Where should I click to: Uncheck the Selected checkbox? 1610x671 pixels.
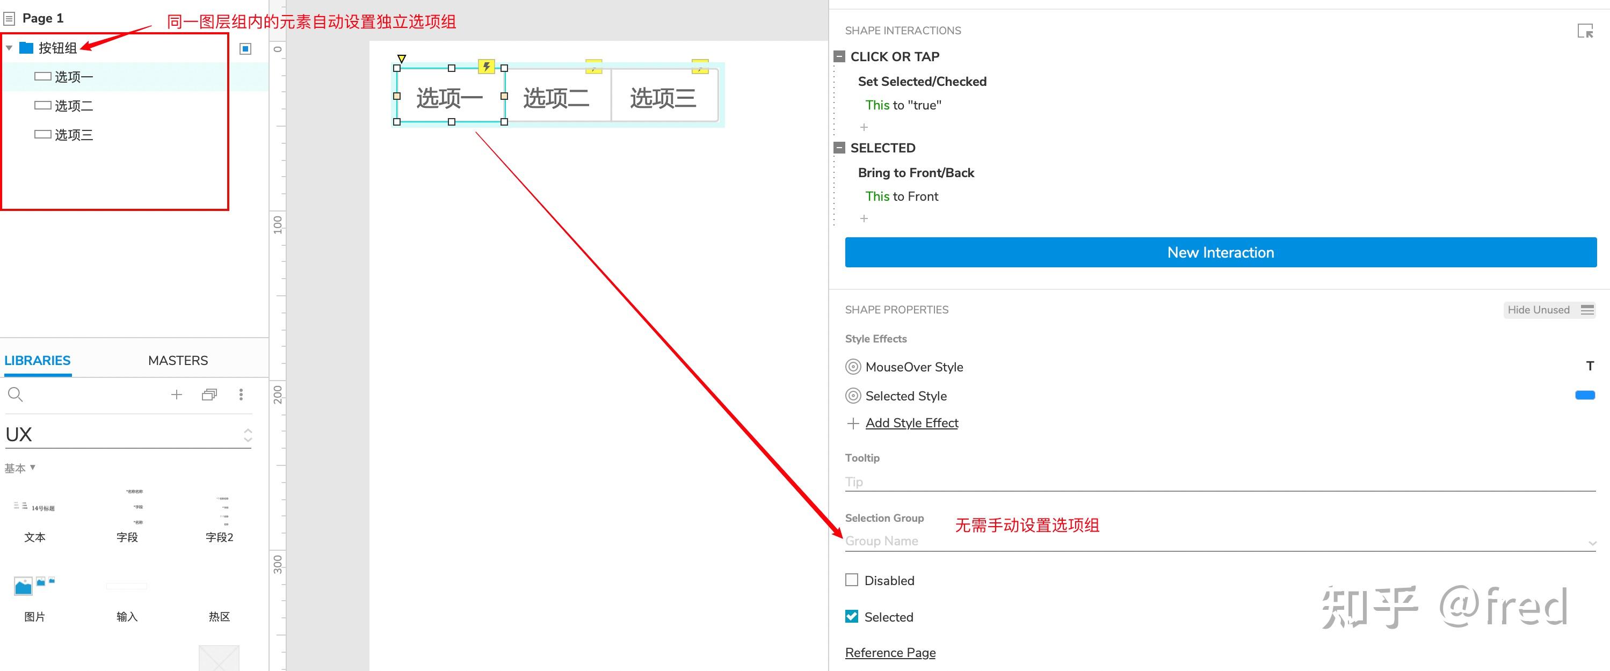coord(851,617)
